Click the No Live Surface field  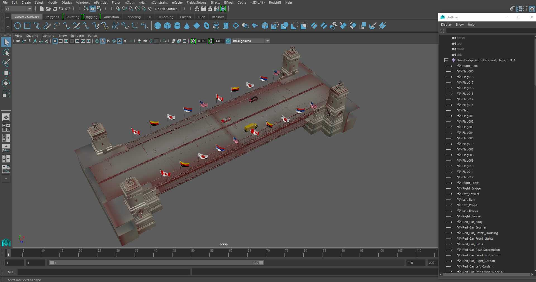pos(168,9)
